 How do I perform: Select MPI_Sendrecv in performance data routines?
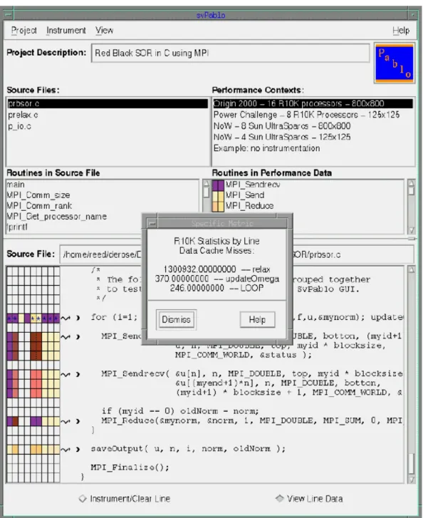(x=253, y=185)
